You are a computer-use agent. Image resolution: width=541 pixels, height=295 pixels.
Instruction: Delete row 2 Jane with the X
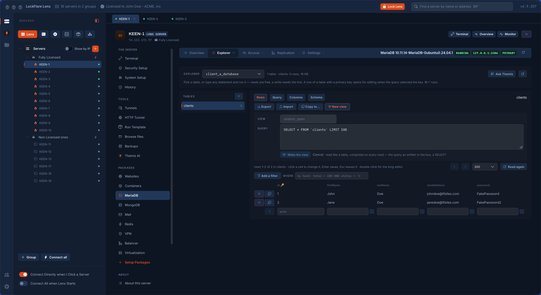[x=259, y=202]
